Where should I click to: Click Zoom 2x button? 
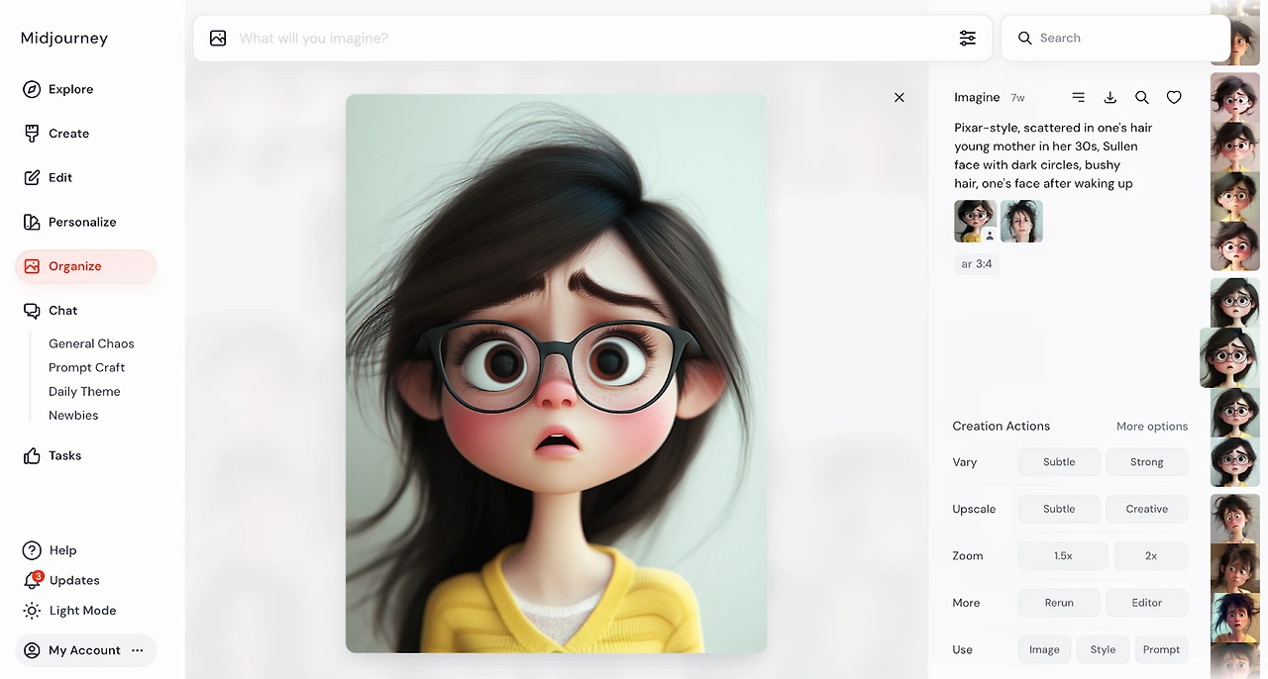click(1151, 556)
